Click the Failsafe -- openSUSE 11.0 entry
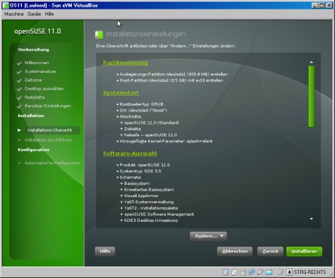 click(151, 135)
